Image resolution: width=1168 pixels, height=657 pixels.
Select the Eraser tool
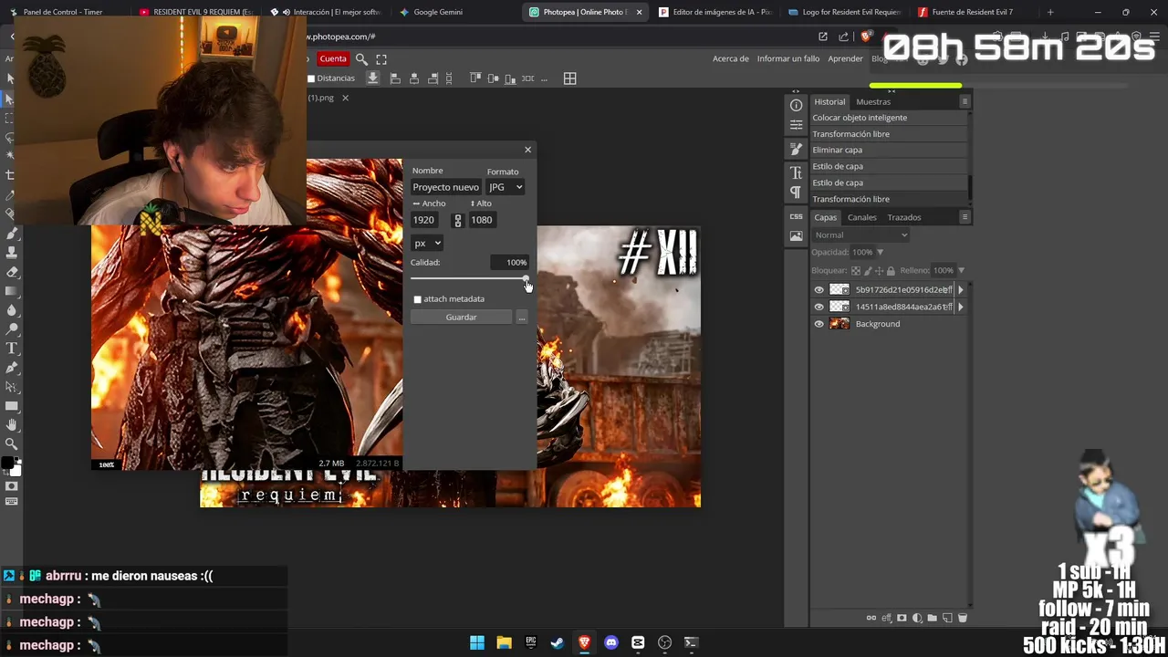pyautogui.click(x=12, y=272)
